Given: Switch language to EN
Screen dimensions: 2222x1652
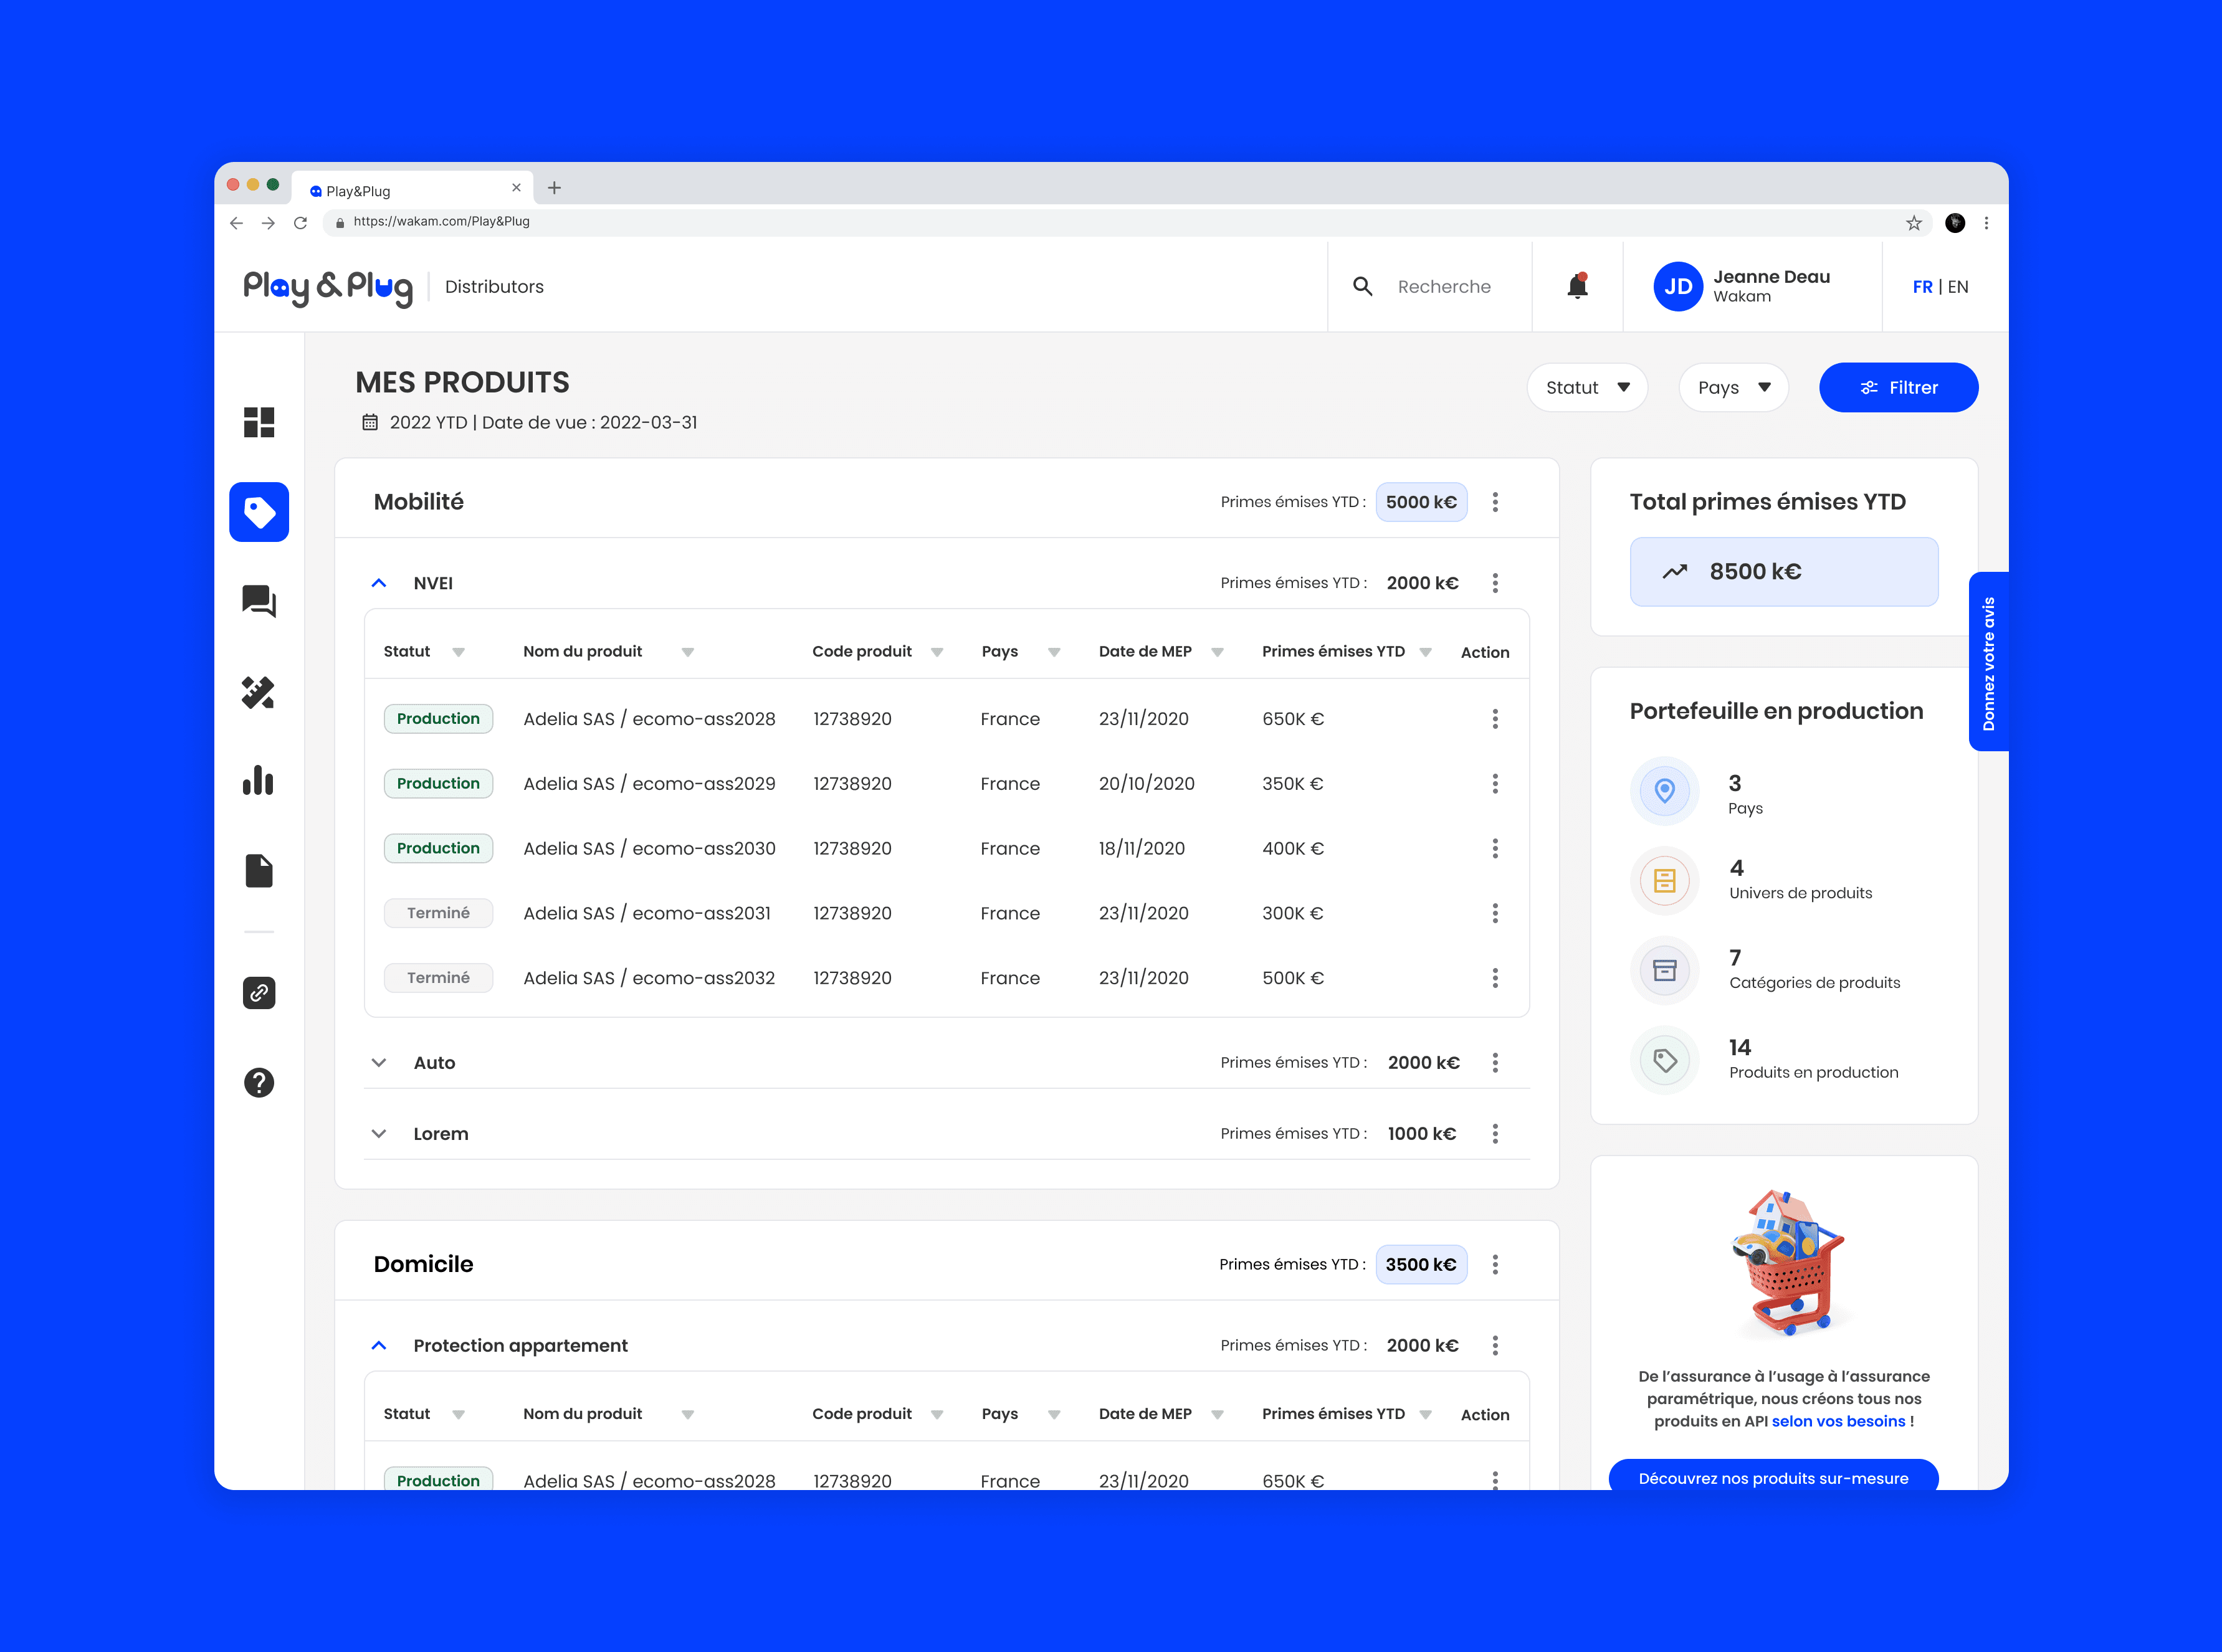Looking at the screenshot, I should point(1958,287).
